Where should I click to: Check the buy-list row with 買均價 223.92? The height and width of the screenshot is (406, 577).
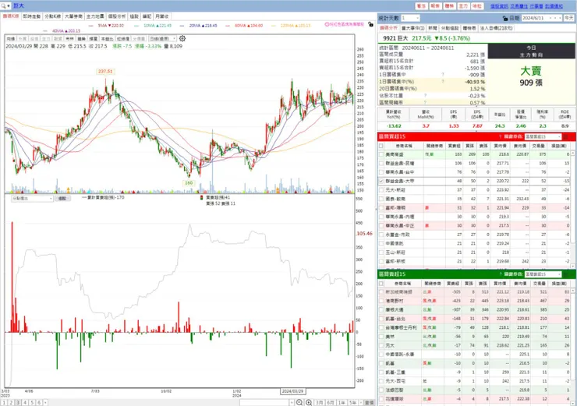click(381, 190)
